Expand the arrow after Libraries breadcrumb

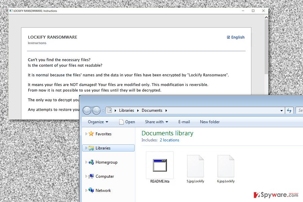(138, 110)
